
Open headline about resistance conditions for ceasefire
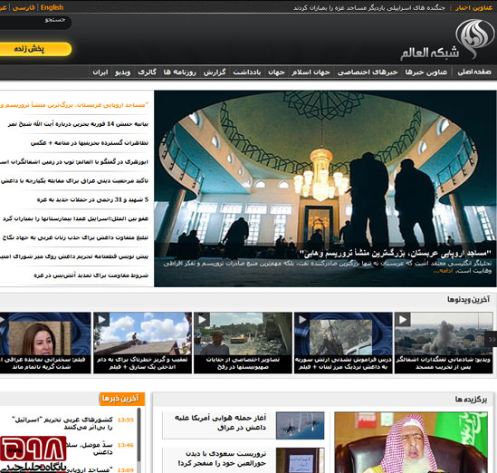tap(91, 275)
